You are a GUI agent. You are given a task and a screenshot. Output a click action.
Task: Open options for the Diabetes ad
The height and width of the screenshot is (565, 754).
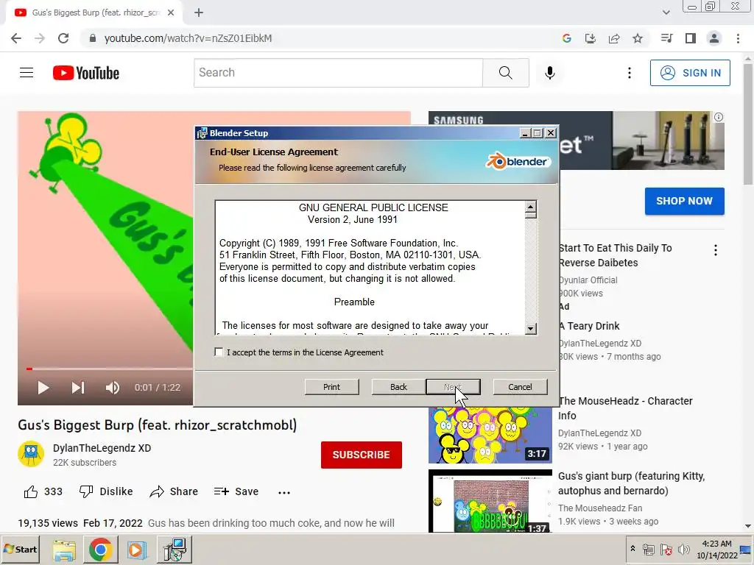[716, 250]
